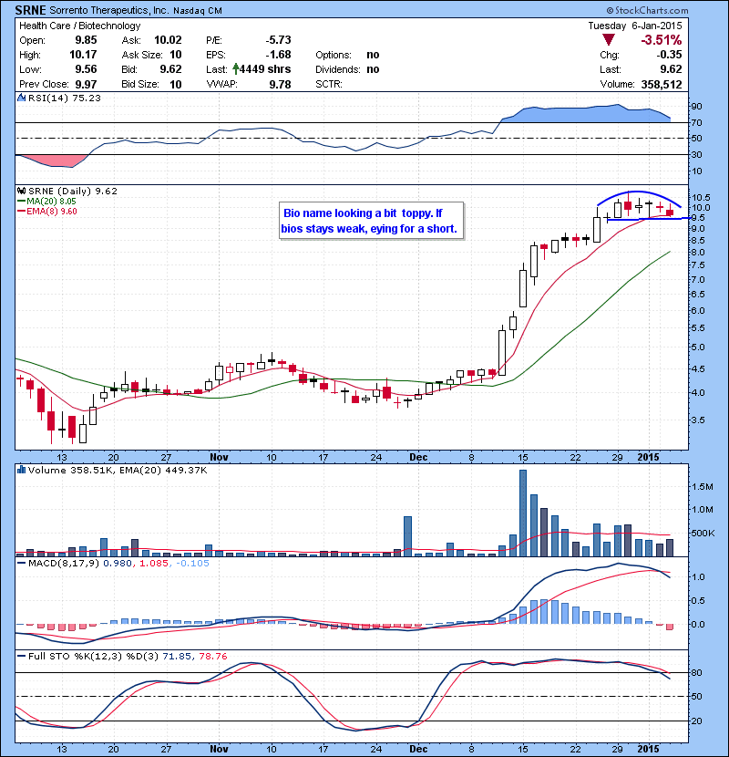Image resolution: width=729 pixels, height=757 pixels.
Task: Click the MACD histogram value -0.105
Action: click(192, 564)
